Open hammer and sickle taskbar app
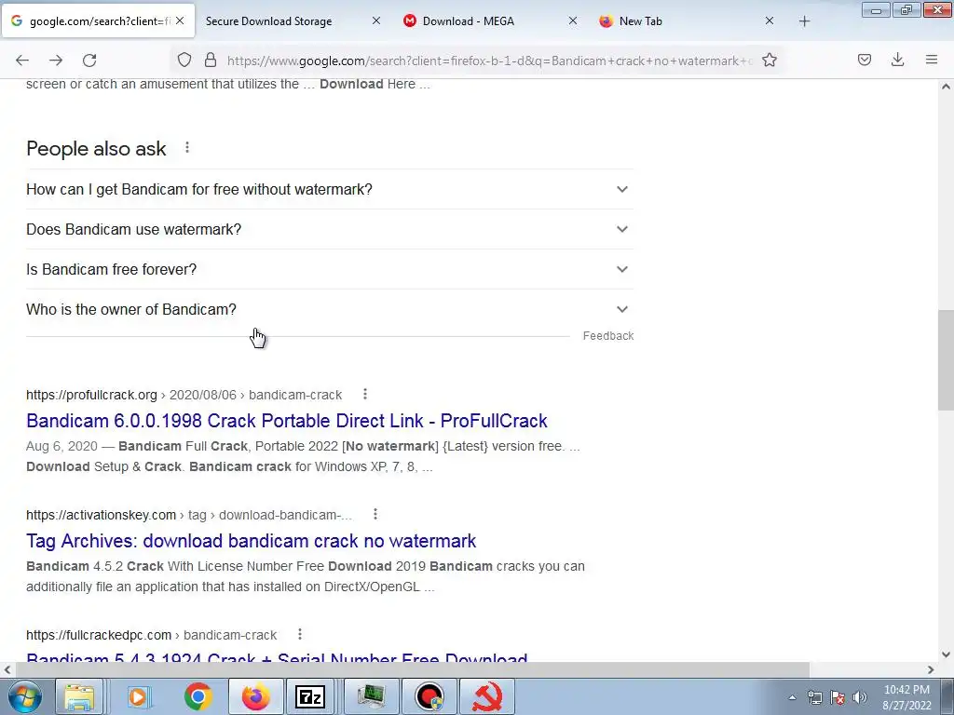Screen dimensions: 954x715 coord(487,696)
